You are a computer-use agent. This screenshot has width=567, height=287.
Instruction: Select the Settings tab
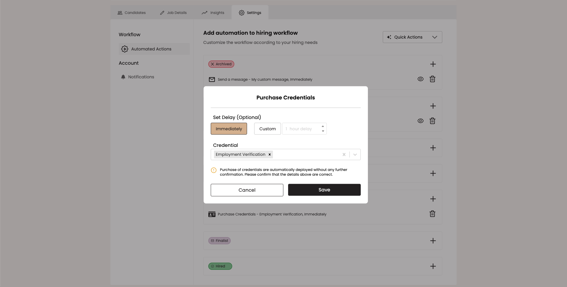250,13
